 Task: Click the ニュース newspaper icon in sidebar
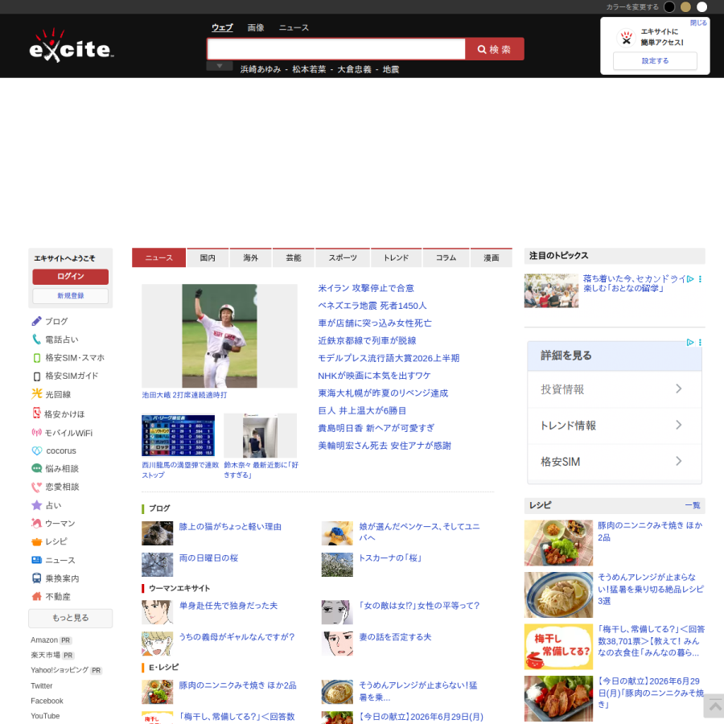tap(36, 560)
